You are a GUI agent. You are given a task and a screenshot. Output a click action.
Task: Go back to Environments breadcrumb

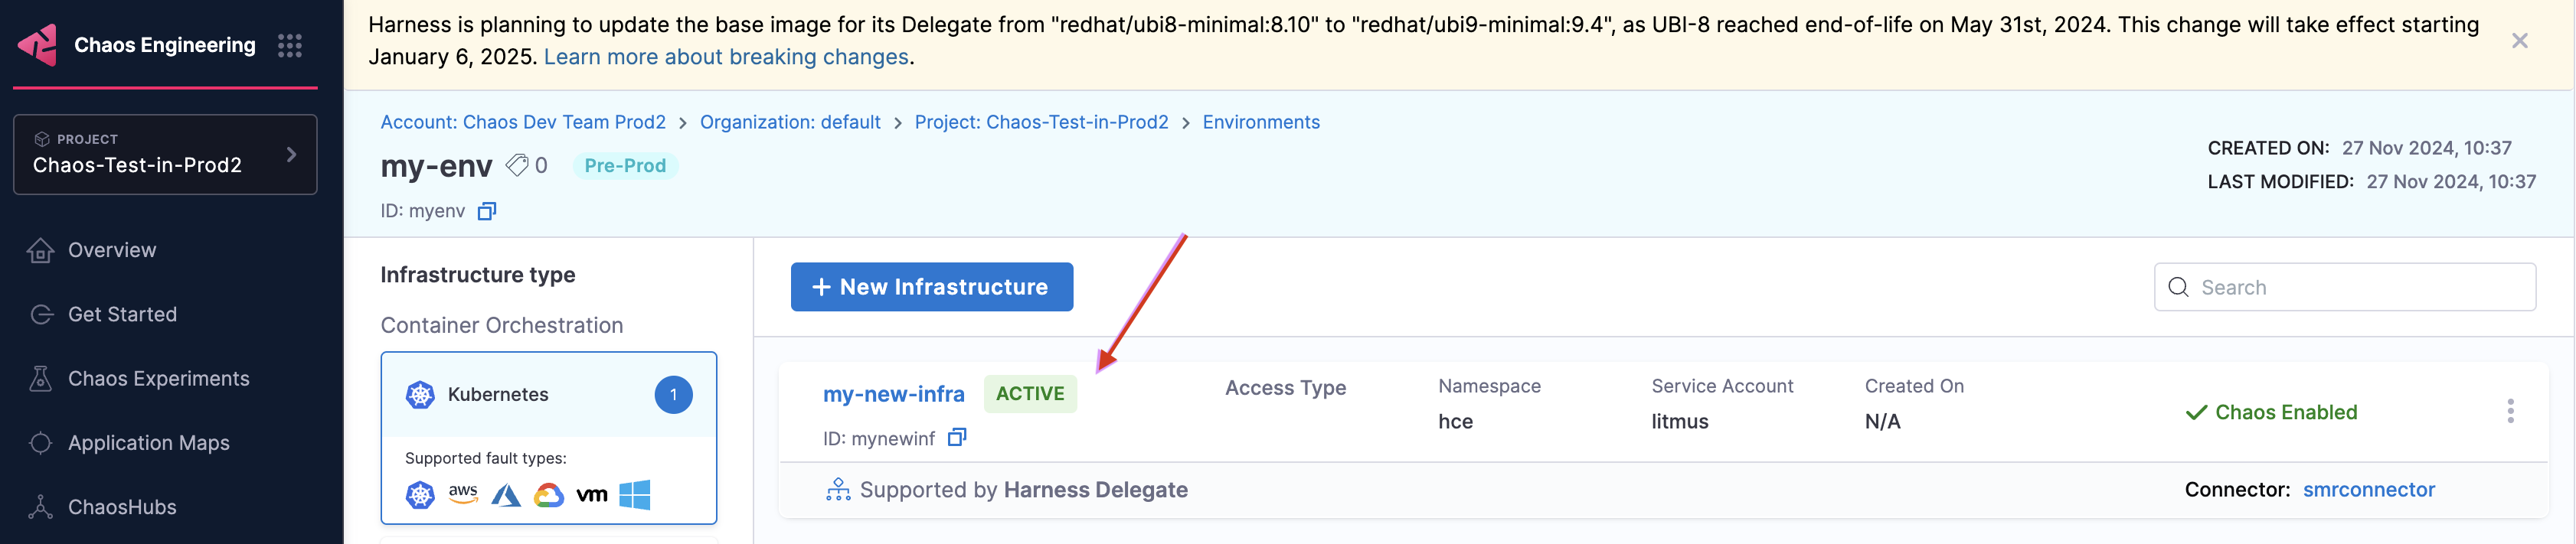[1261, 122]
